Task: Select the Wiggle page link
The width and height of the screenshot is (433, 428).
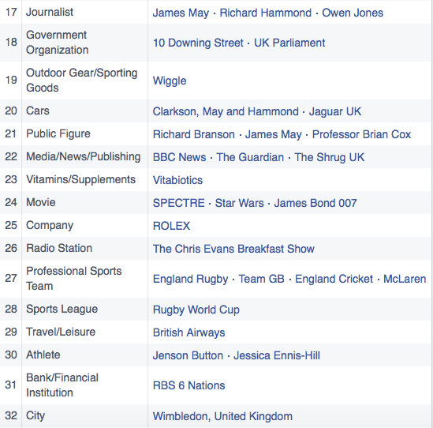Action: click(x=170, y=81)
